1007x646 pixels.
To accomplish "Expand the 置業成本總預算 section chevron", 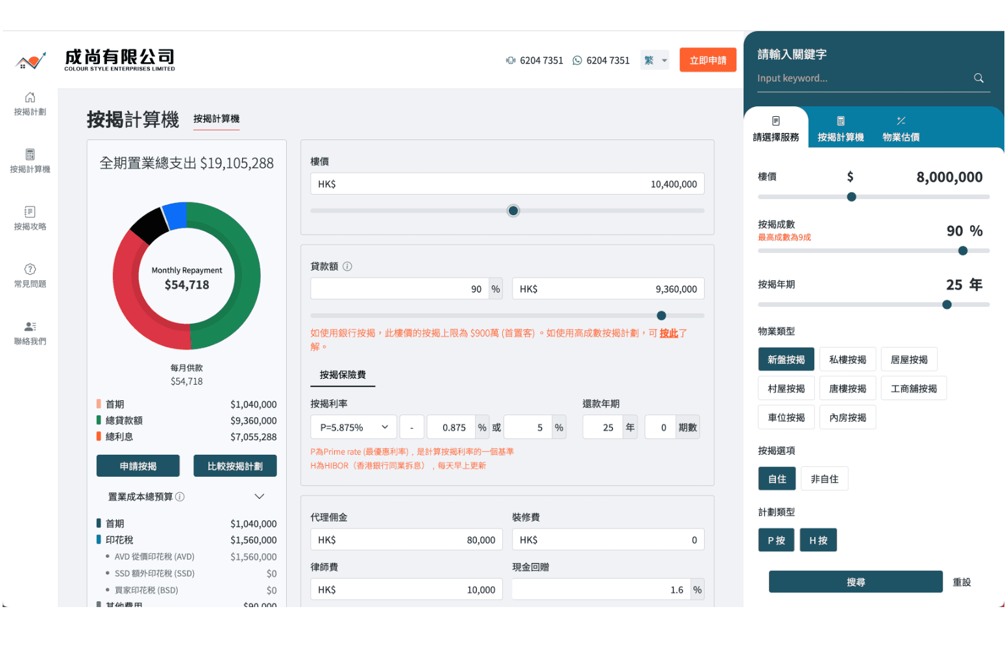I will (x=260, y=497).
